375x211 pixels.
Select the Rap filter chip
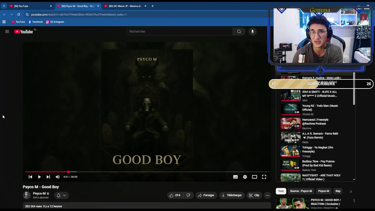338,191
